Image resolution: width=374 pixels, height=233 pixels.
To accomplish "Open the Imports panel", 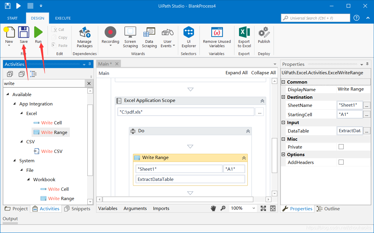I will (x=161, y=208).
